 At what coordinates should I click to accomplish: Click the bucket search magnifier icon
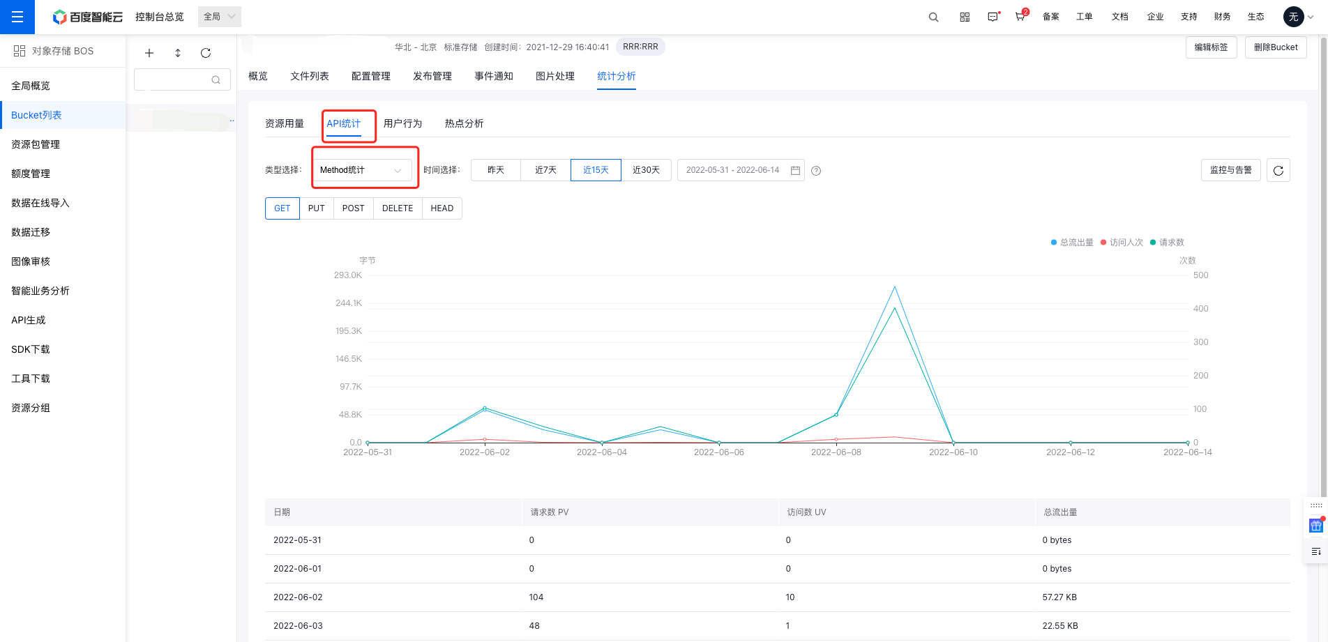click(216, 80)
